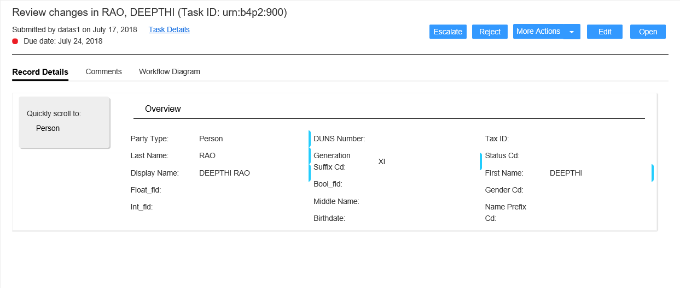The height and width of the screenshot is (288, 680).
Task: Click the Display Name value DEEPTHI RAO
Action: point(224,173)
